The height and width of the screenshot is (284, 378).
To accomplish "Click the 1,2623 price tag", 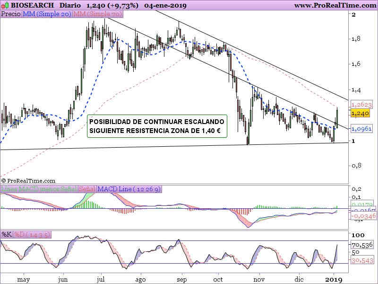I will tap(361, 105).
